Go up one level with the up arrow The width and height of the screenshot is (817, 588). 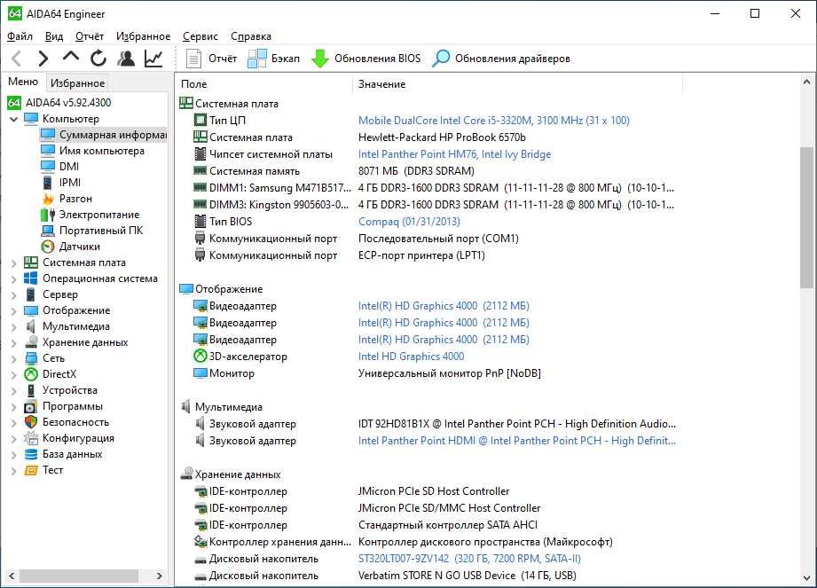coord(71,57)
